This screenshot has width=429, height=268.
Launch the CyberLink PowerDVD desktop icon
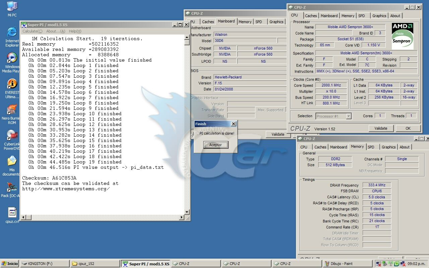(12, 140)
